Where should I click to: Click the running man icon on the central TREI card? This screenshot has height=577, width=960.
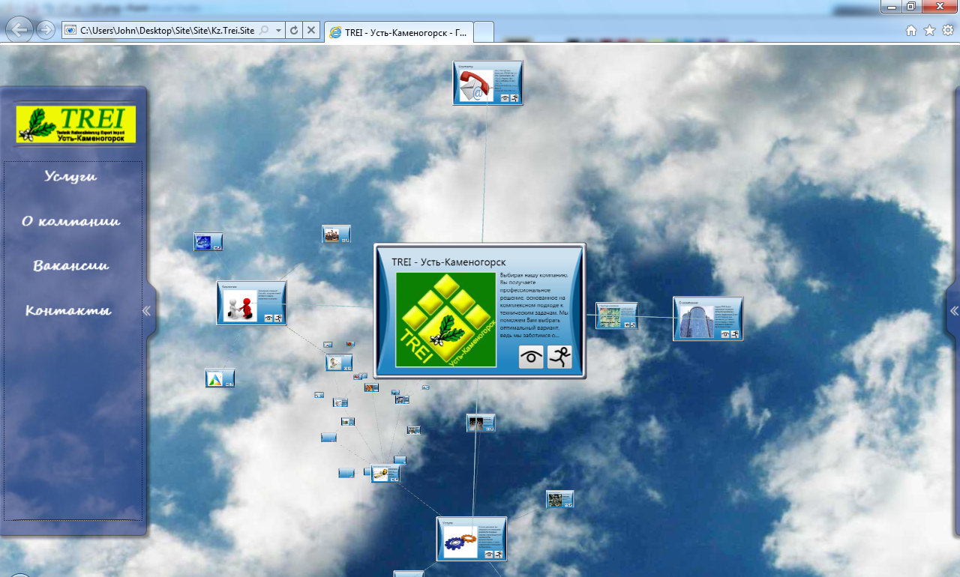click(559, 357)
